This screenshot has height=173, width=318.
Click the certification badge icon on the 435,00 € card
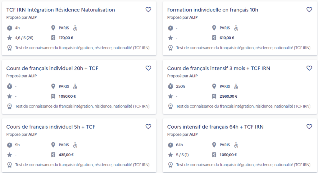tap(9, 165)
